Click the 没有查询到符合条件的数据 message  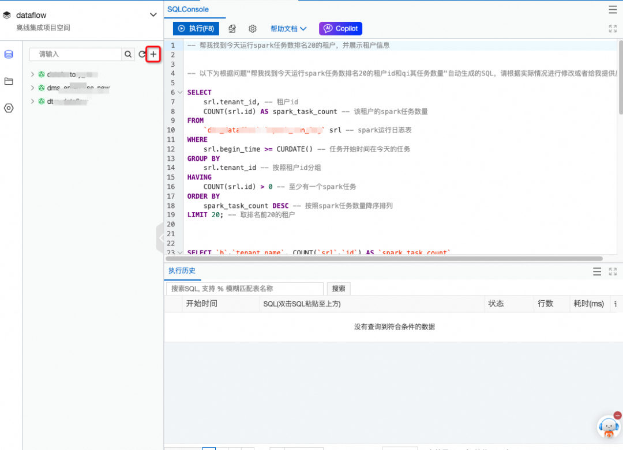coord(395,327)
